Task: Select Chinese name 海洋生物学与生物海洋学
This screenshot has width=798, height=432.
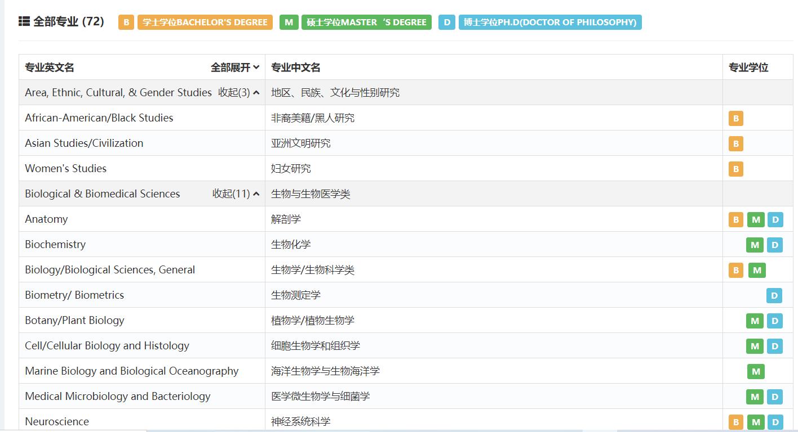Action: point(325,371)
